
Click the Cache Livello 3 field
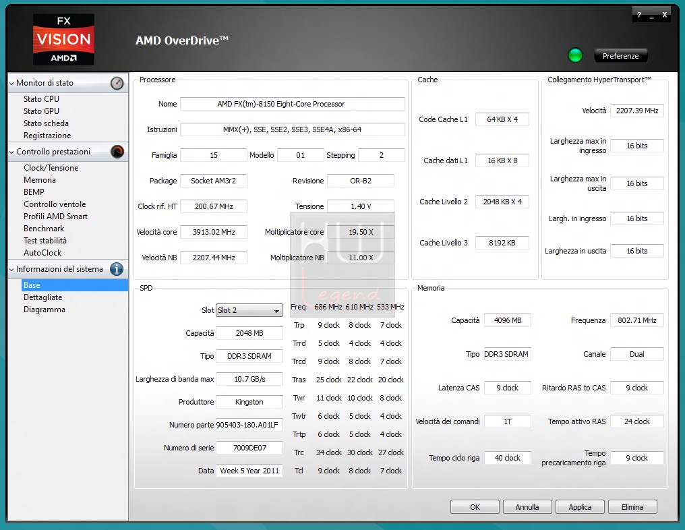[502, 243]
